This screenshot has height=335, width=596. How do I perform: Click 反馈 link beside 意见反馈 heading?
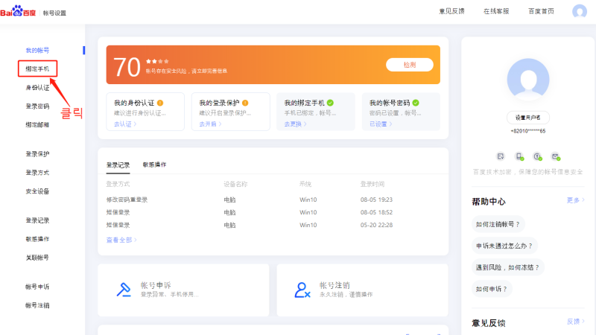point(575,322)
